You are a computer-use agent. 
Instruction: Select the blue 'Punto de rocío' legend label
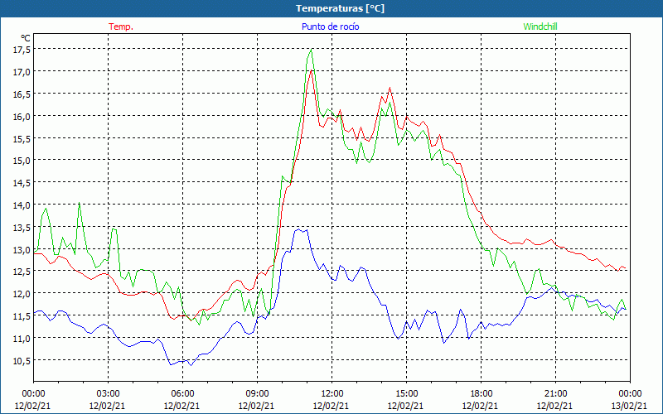click(330, 26)
